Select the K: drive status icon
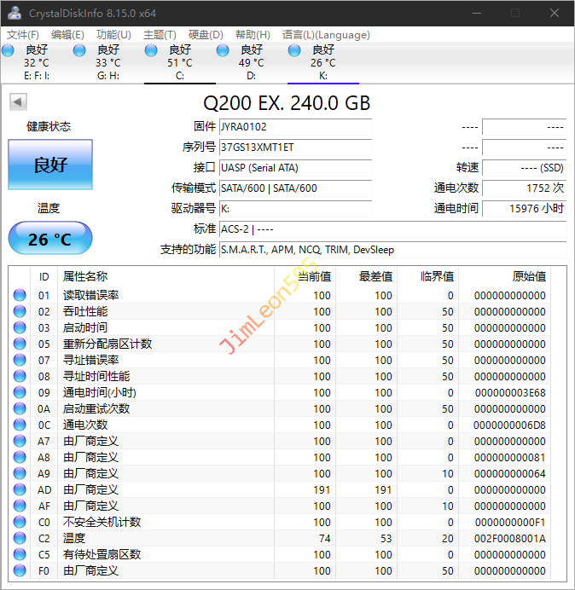This screenshot has height=590, width=575. [294, 51]
